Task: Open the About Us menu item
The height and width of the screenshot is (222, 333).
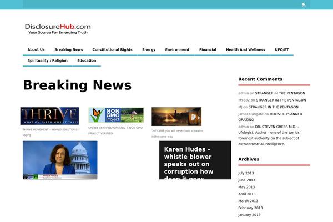Action: [36, 49]
